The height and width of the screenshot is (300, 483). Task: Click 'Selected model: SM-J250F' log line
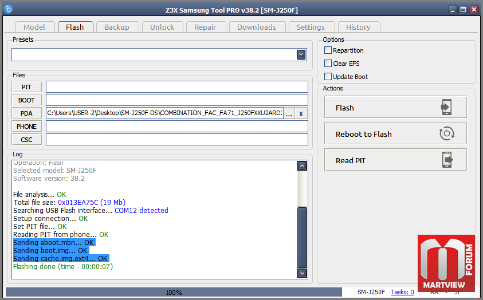[x=55, y=171]
